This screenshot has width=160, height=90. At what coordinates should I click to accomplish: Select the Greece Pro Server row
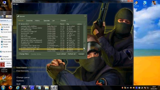point(51,45)
